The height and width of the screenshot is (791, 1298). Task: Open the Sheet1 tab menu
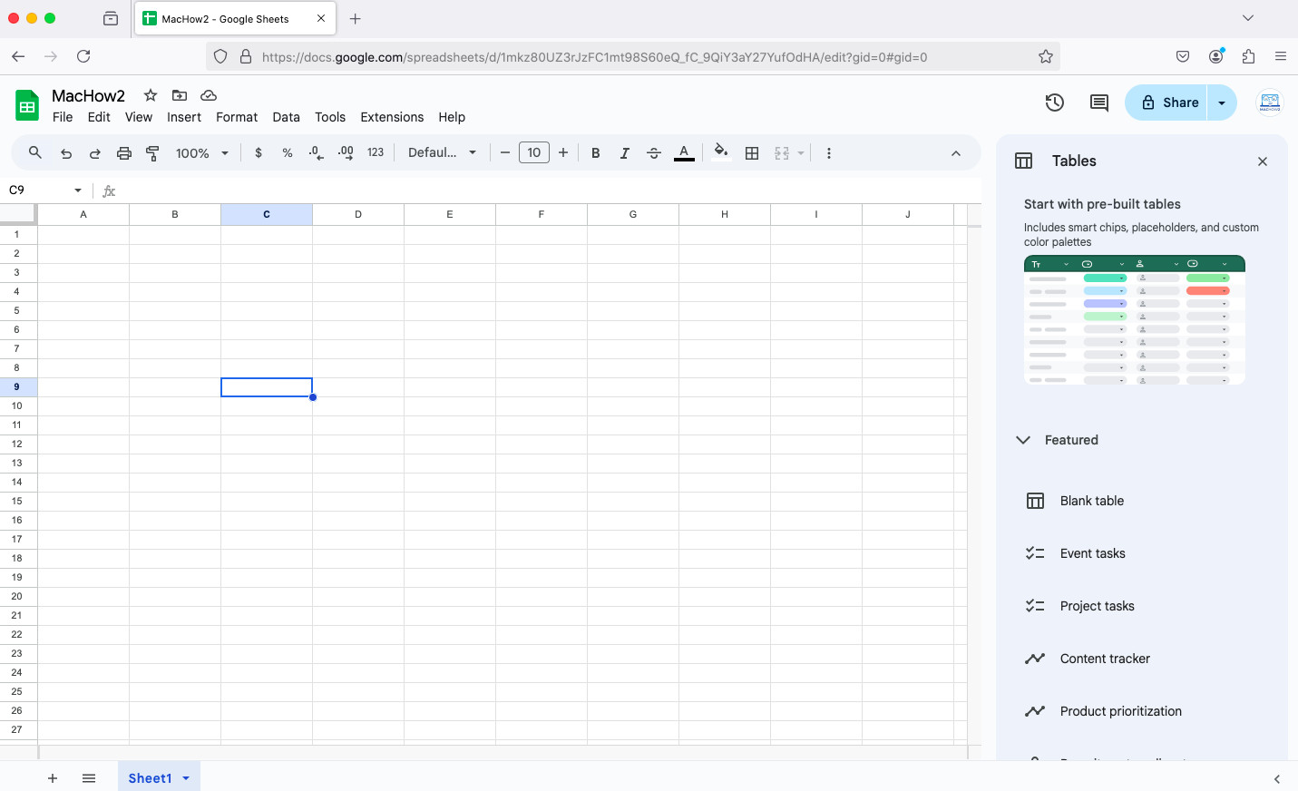184,777
